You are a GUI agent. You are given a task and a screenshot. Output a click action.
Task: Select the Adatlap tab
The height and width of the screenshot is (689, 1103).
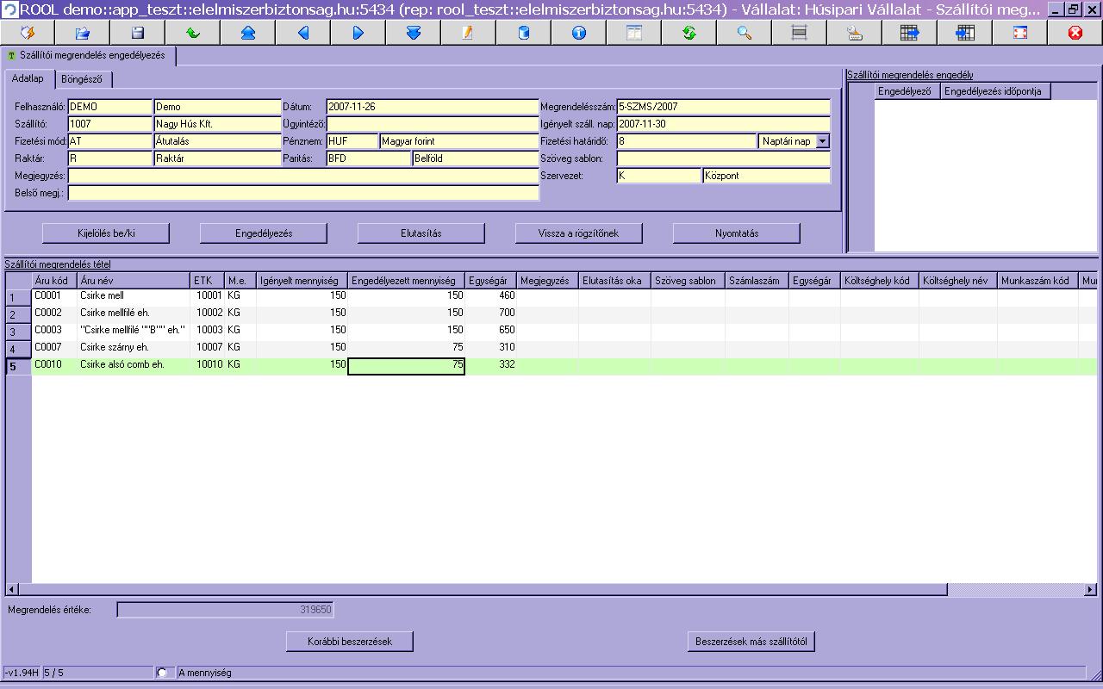tap(28, 78)
